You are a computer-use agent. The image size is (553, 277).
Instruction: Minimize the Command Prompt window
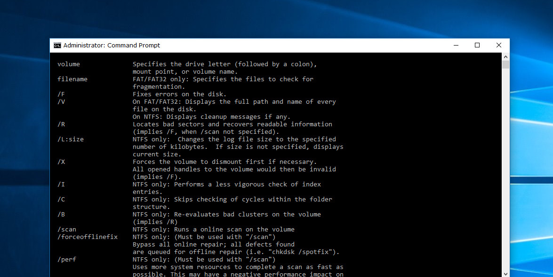point(456,46)
